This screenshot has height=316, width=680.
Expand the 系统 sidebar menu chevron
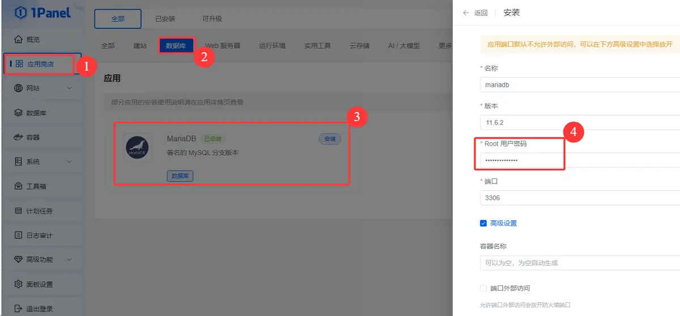pyautogui.click(x=69, y=162)
